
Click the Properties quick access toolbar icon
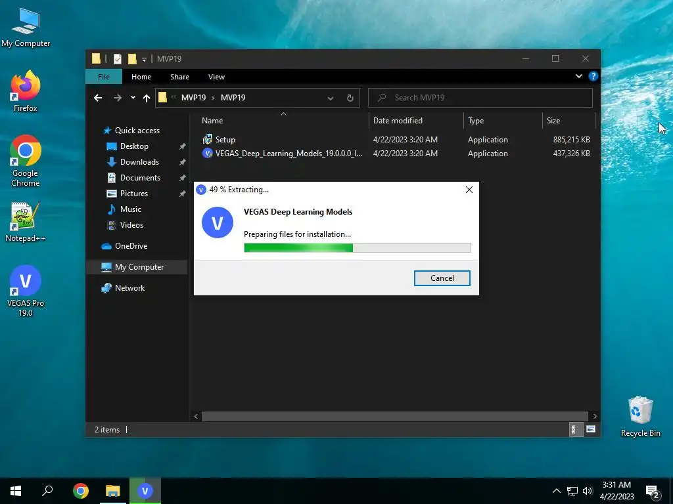coord(117,58)
